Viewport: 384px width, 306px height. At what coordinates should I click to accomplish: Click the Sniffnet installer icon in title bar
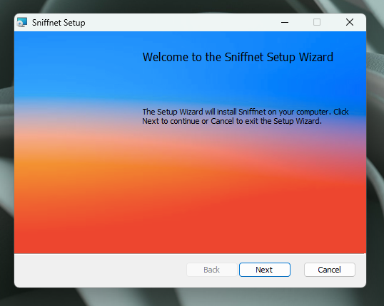(22, 22)
